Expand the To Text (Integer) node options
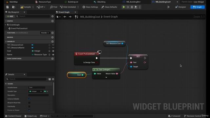The image size is (210, 118). click(x=106, y=77)
